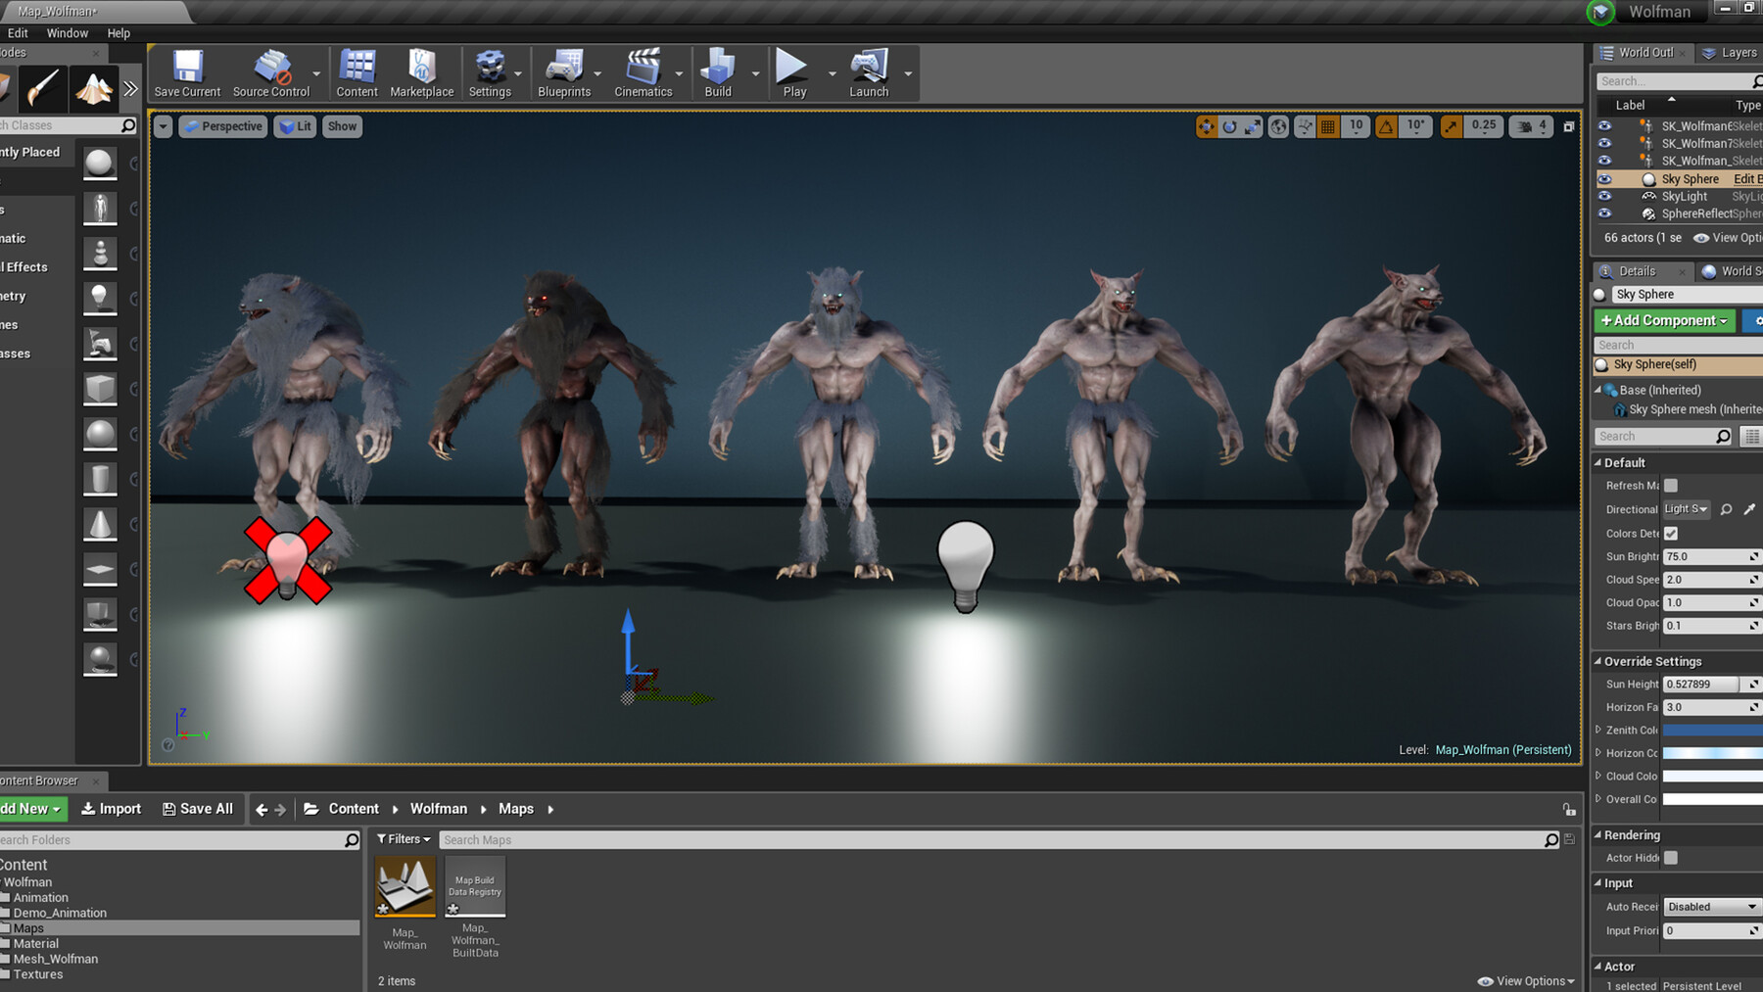This screenshot has width=1763, height=992.
Task: Open the Settings toolbar icon
Action: click(x=490, y=73)
